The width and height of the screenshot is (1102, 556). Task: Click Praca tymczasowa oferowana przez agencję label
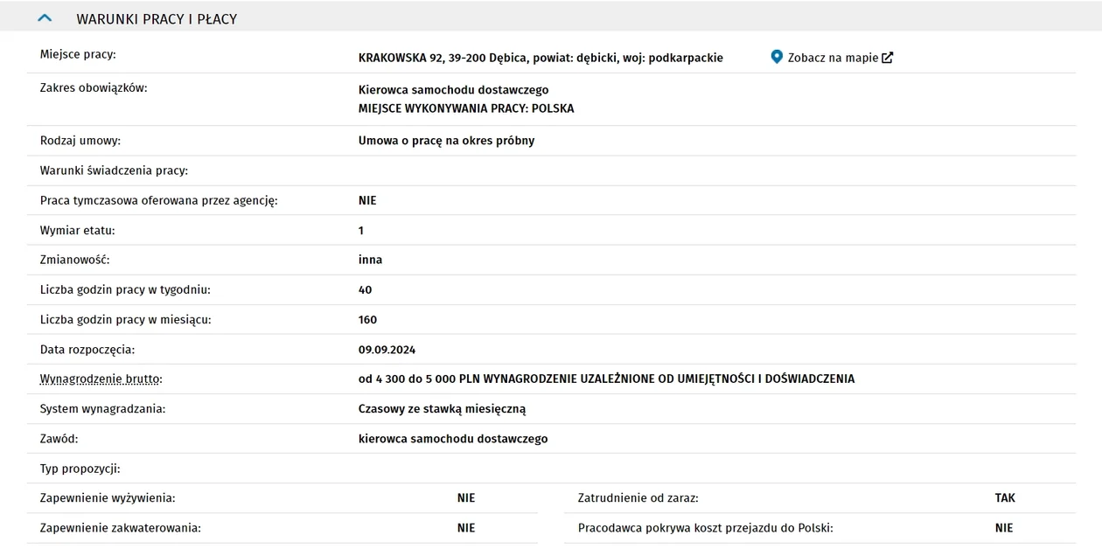click(x=159, y=200)
